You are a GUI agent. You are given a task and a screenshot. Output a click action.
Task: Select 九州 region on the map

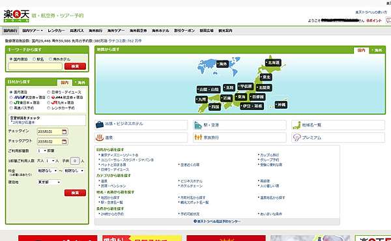tap(201, 100)
